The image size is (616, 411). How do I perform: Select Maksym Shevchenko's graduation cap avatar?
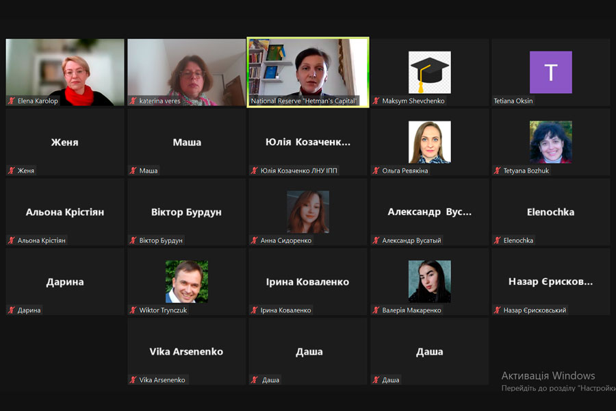coord(429,73)
